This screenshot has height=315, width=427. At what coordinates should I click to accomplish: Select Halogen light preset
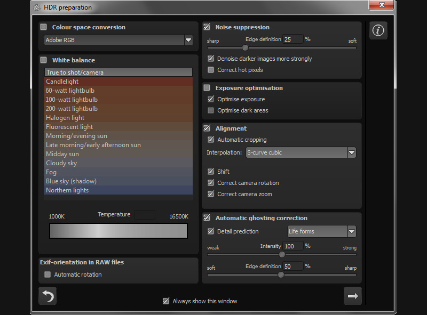[118, 118]
